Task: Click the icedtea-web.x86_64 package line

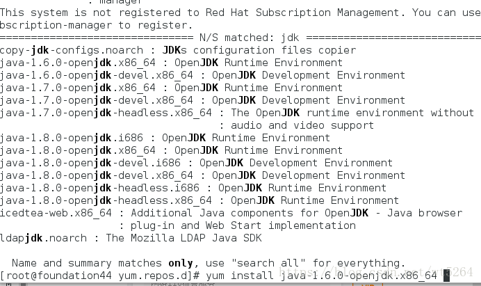Action: [x=231, y=213]
